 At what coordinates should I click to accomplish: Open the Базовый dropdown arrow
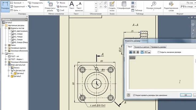(23, 3)
